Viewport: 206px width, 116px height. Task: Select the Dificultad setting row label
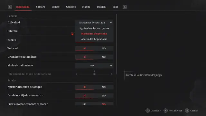point(14,22)
